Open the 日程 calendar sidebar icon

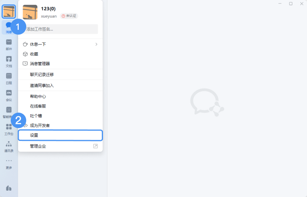click(9, 79)
